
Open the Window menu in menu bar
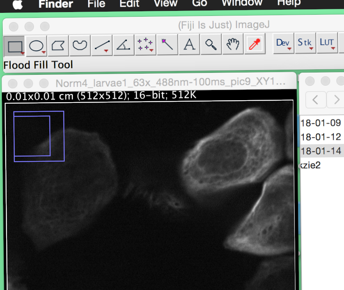pos(242,3)
